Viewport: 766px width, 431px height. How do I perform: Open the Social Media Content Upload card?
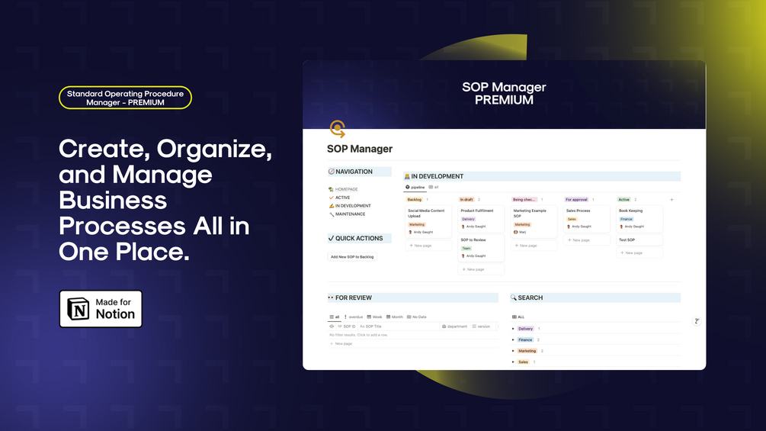(x=428, y=221)
